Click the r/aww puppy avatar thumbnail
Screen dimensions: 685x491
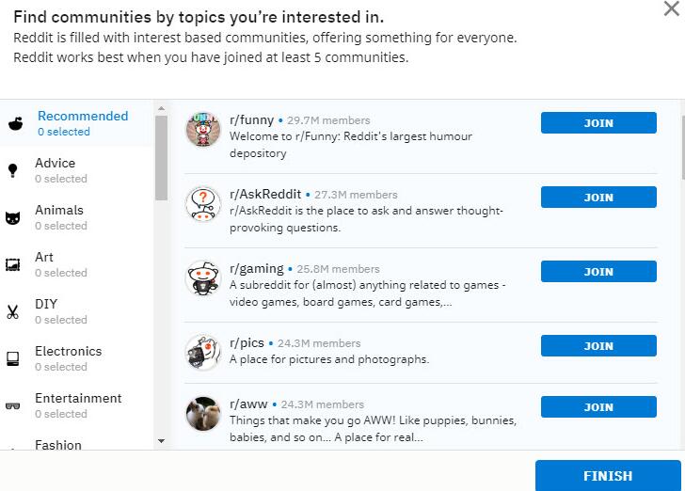click(203, 415)
